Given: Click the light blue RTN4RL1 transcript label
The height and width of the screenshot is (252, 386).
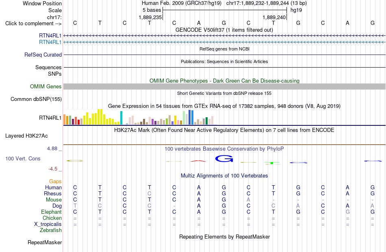Looking at the screenshot, I should tap(50, 42).
